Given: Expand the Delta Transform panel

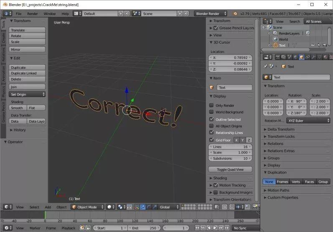Looking at the screenshot, I should tap(281, 129).
